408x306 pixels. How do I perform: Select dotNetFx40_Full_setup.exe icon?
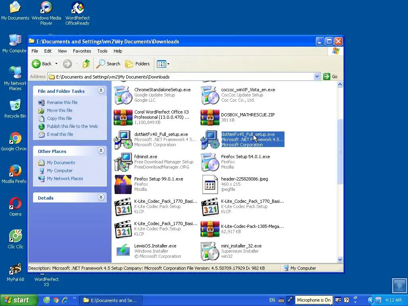tap(123, 140)
